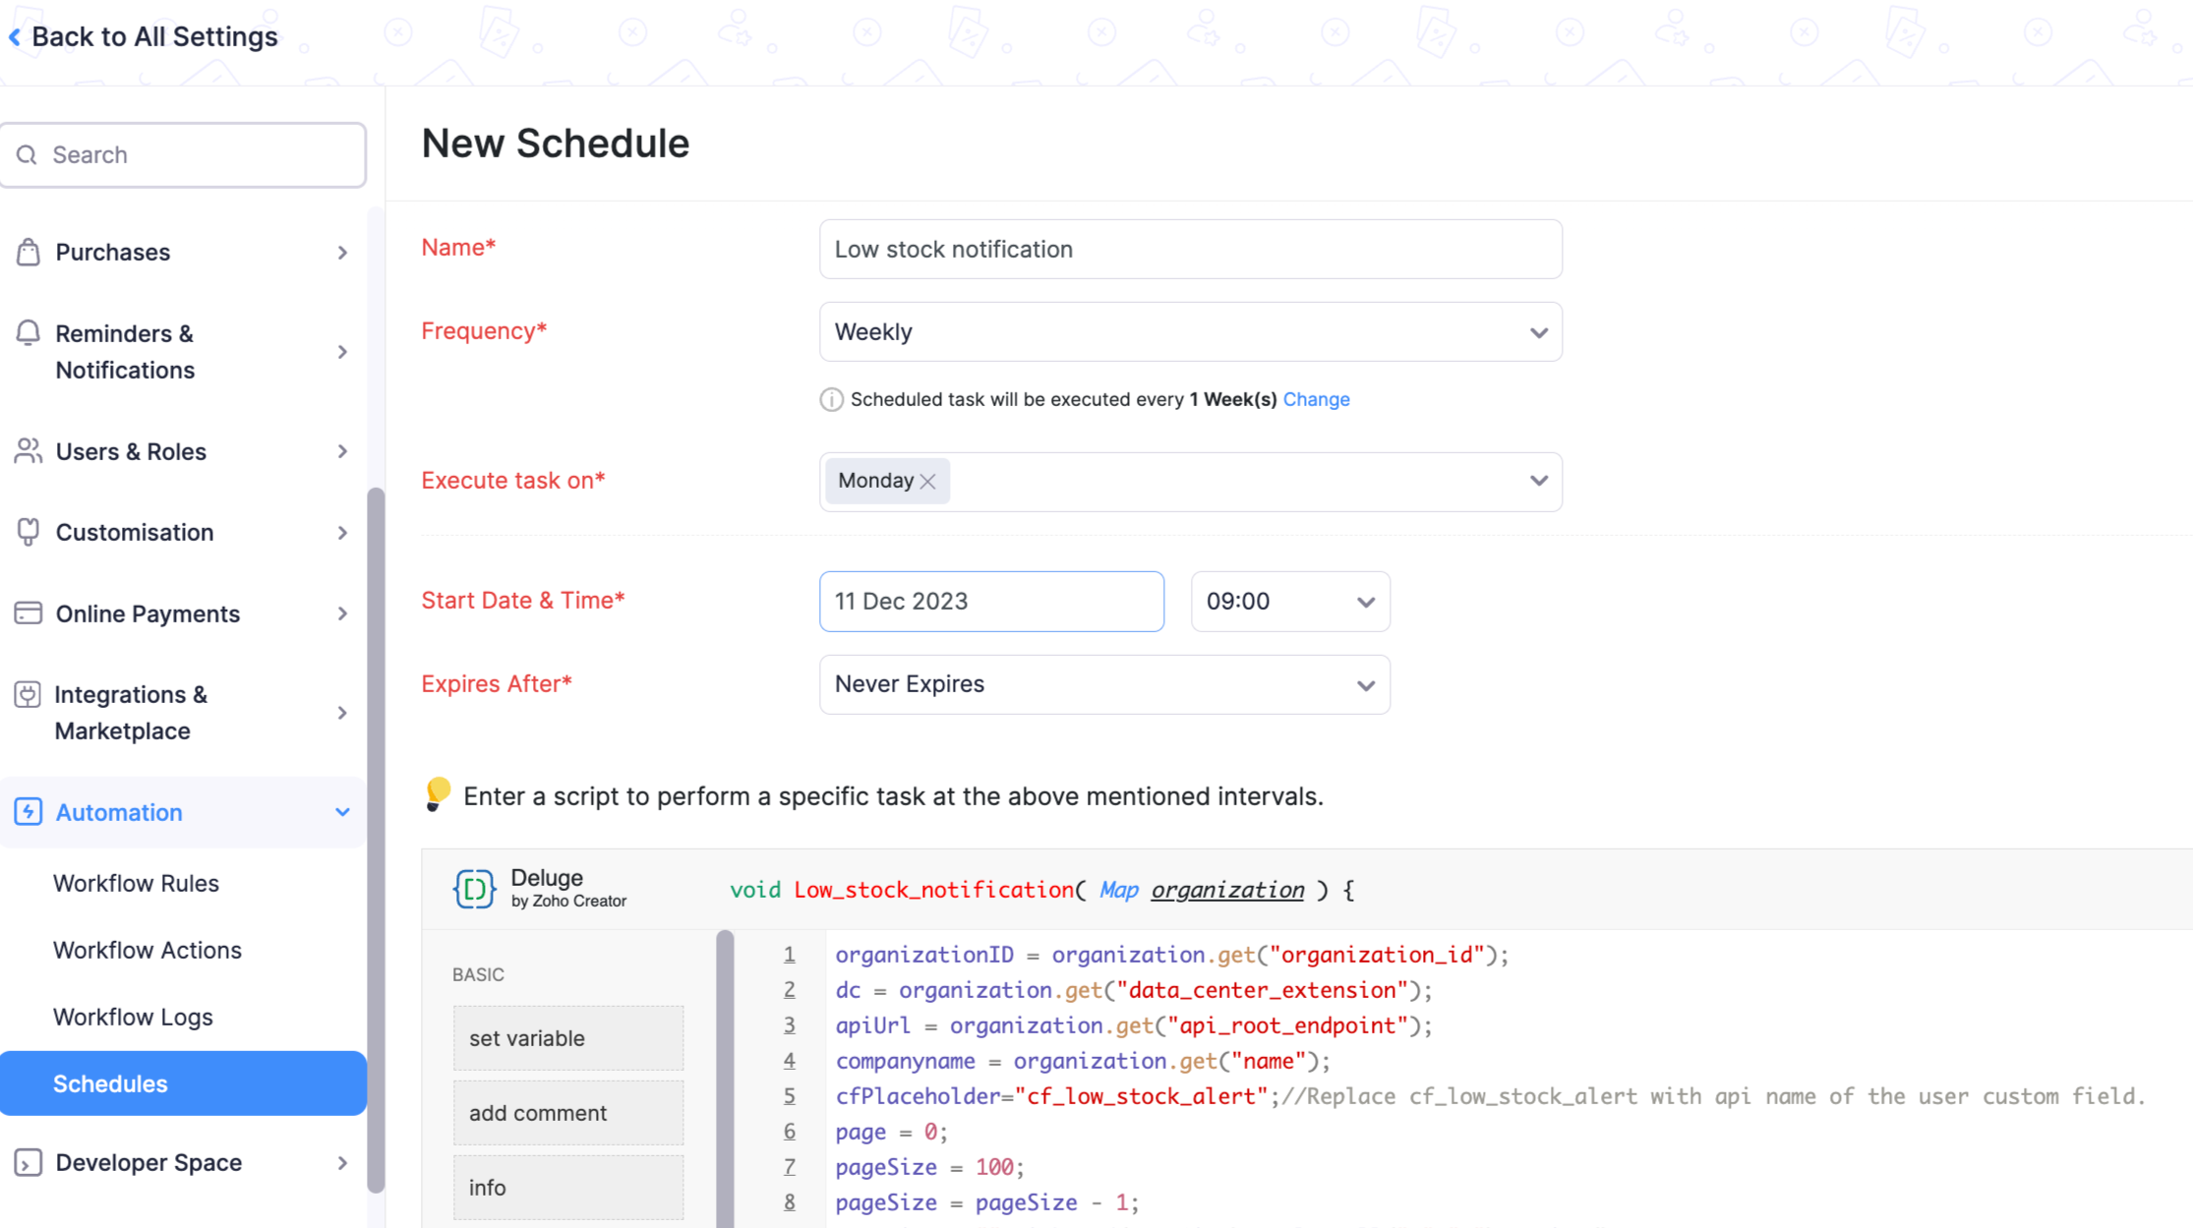Click the Start Date field

(990, 602)
